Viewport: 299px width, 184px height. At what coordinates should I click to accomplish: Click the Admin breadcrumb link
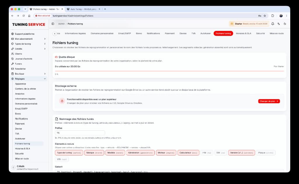61,24
